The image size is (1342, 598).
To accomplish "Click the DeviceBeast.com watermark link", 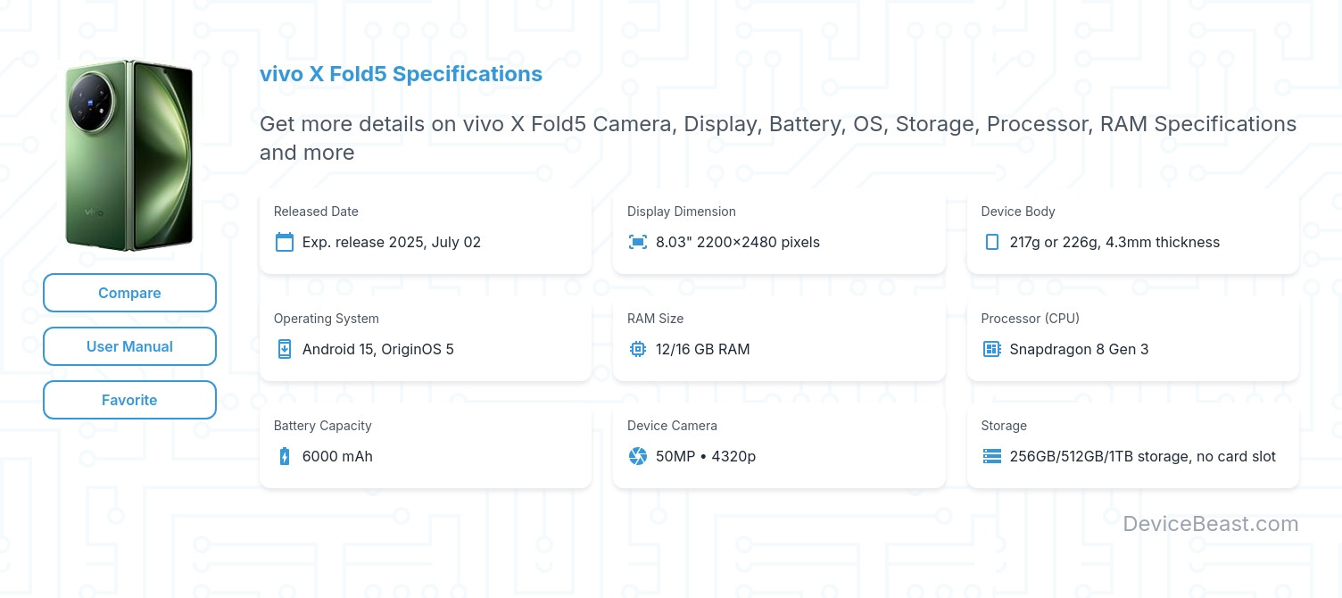I will coord(1210,524).
